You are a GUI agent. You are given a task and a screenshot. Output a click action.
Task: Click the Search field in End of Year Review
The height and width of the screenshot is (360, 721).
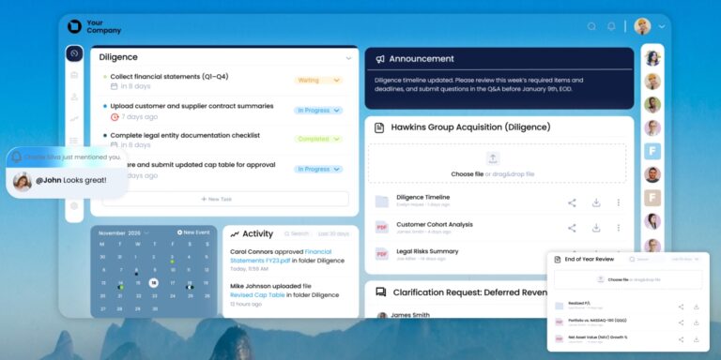pos(647,260)
